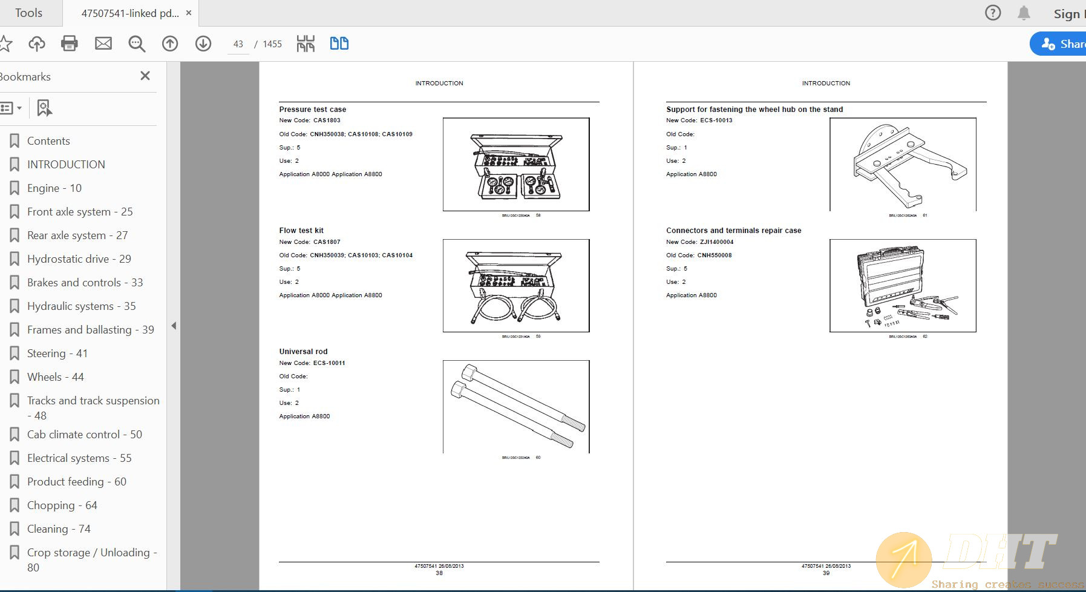Open the notifications bell
1086x592 pixels.
click(1025, 13)
